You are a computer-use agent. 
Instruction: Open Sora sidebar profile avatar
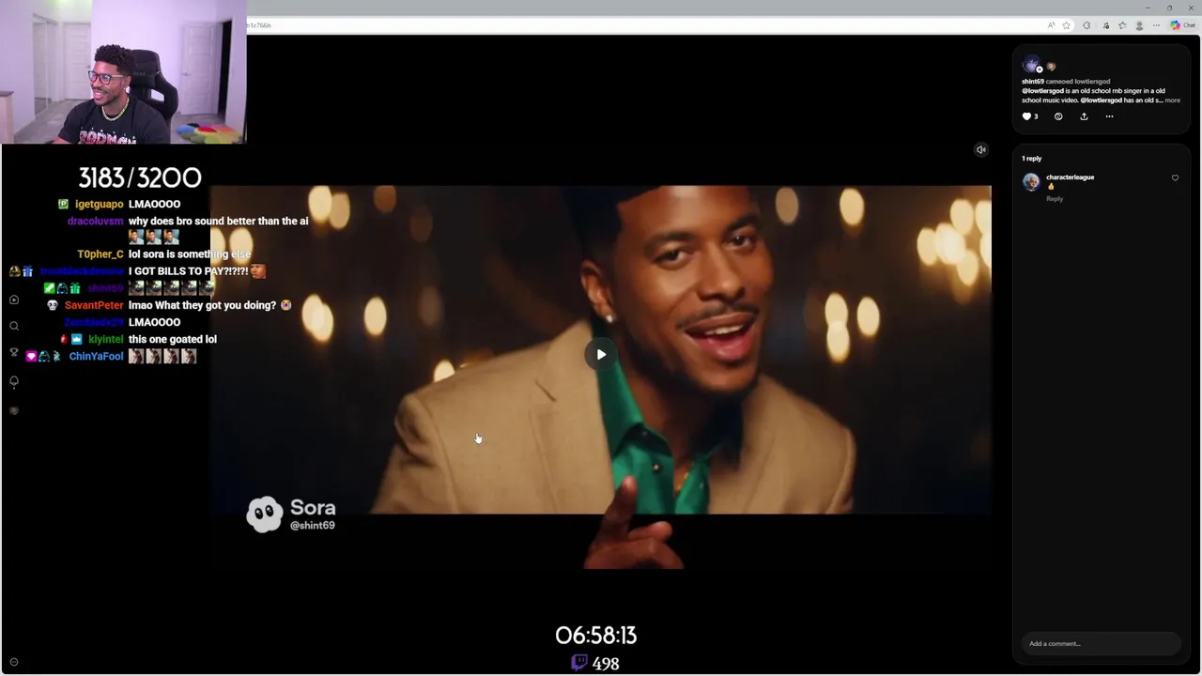coord(14,410)
